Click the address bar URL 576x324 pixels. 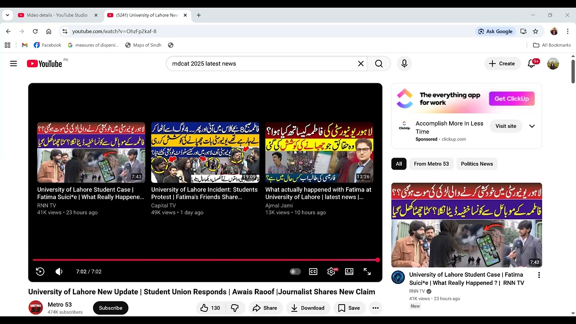[x=114, y=31]
